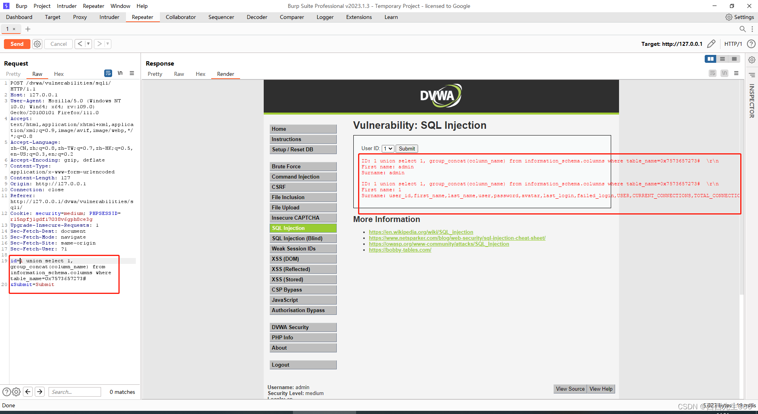Toggle request word wrap icon

coord(108,73)
